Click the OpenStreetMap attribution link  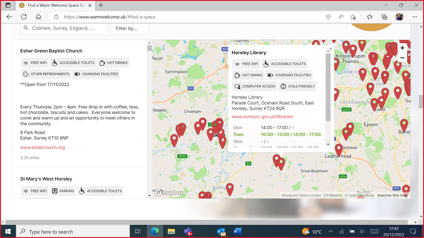tap(359, 195)
